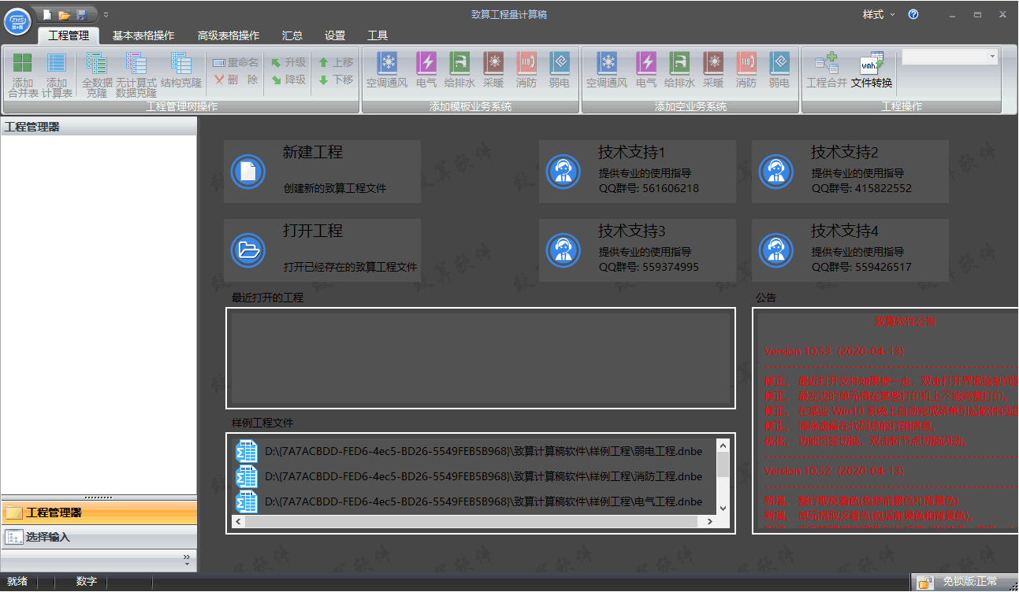Click 添加合并表 icon
Screen dimensions: 1019x592
point(23,75)
